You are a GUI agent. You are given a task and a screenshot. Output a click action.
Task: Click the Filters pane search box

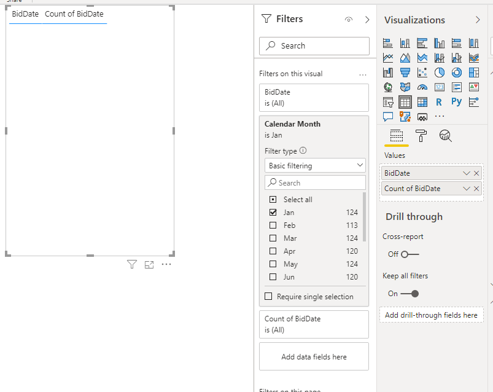[314, 46]
